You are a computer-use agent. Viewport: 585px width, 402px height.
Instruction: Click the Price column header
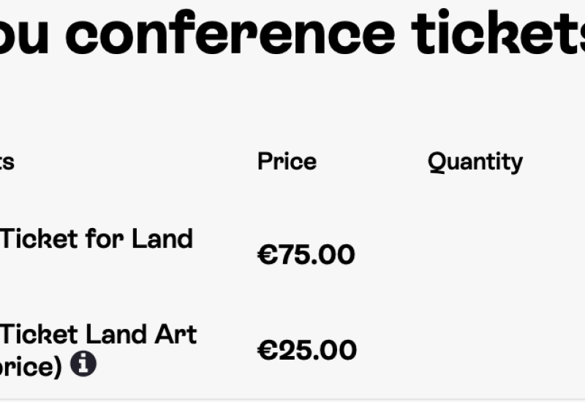point(287,162)
